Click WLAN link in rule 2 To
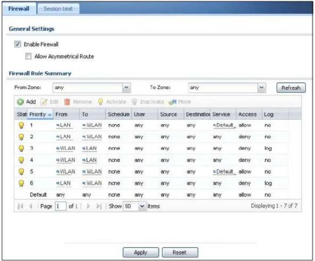Image resolution: width=315 pixels, height=261 pixels. (x=92, y=137)
